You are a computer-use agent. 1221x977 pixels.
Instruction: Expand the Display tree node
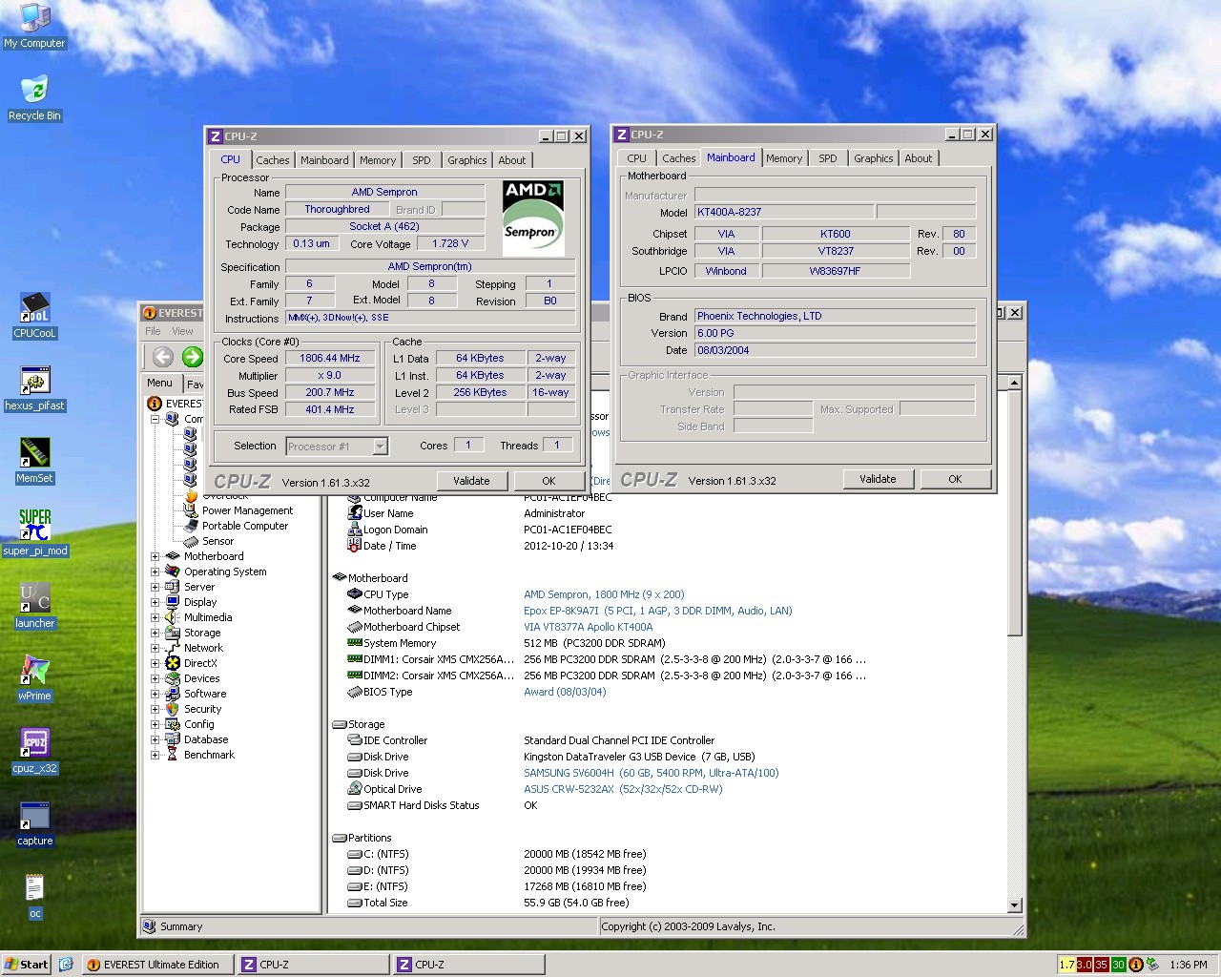(155, 602)
